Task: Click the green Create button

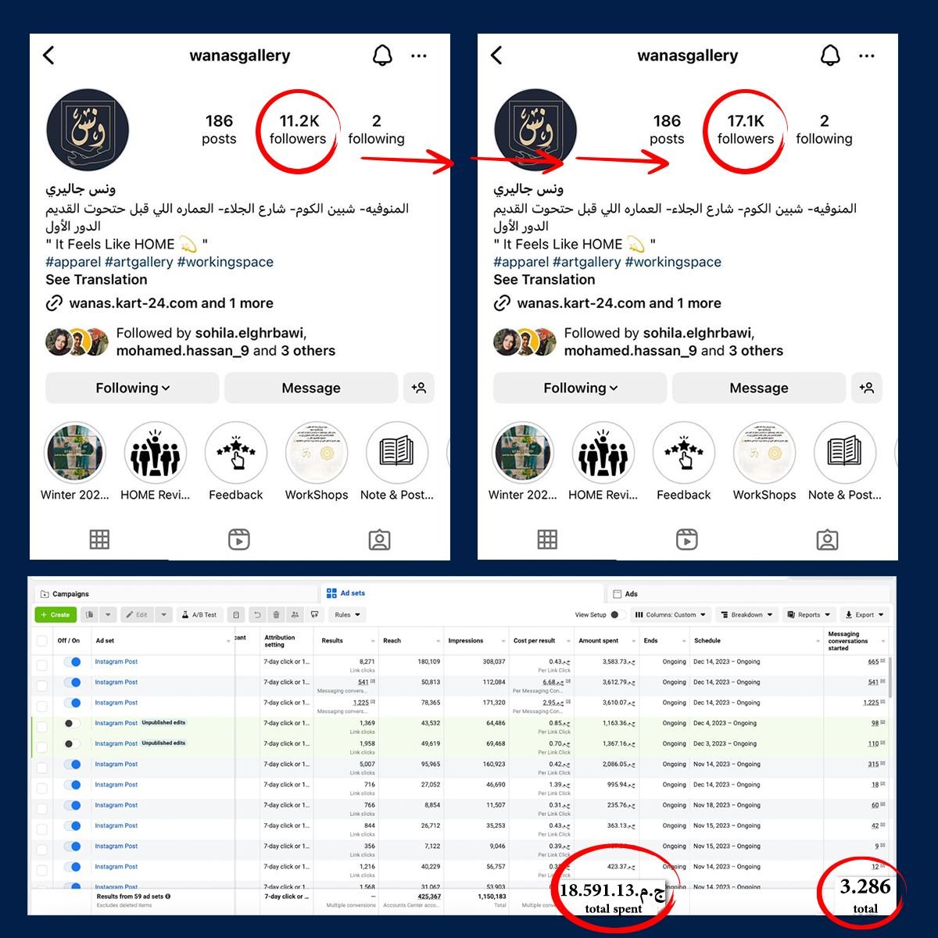Action: click(x=55, y=614)
